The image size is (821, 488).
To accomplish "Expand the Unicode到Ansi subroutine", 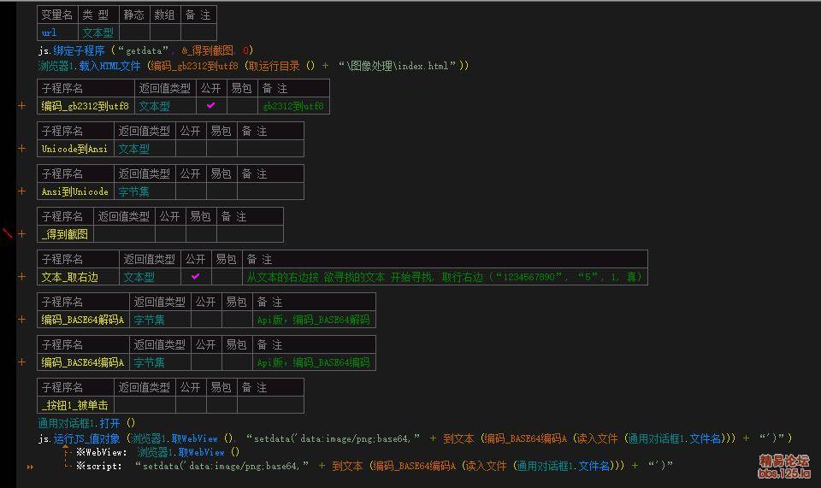I will click(x=21, y=149).
